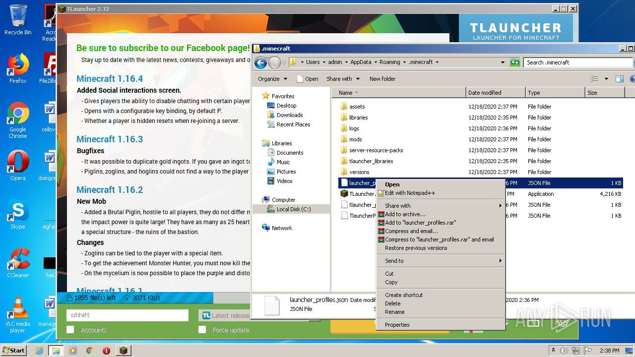Enable the Accounts checkbox in TLauncher
This screenshot has height=357, width=635.
[70, 330]
